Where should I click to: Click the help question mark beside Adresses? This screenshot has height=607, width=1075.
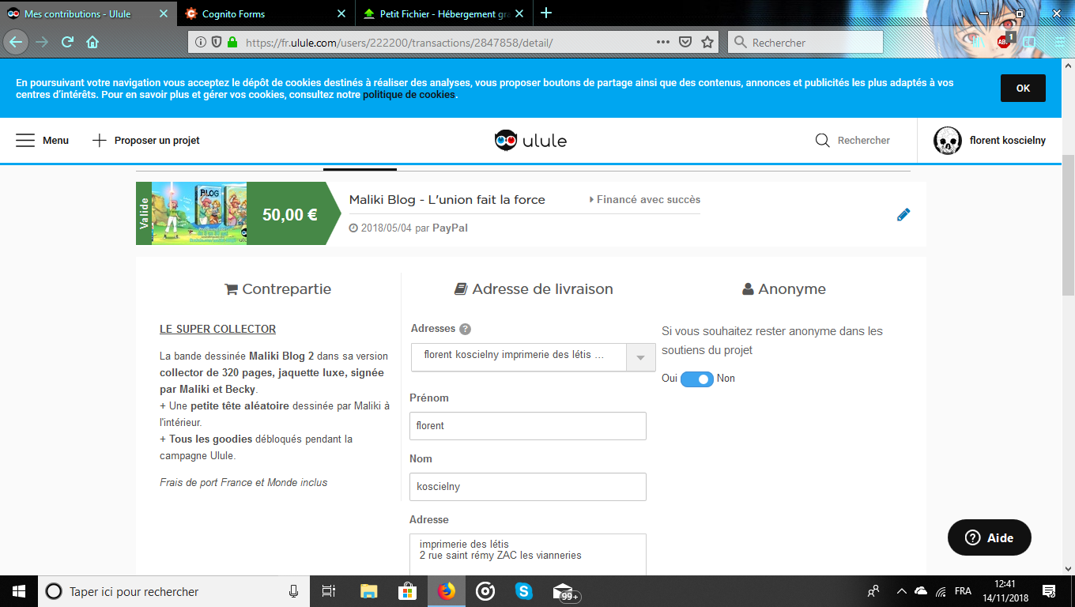tap(466, 329)
